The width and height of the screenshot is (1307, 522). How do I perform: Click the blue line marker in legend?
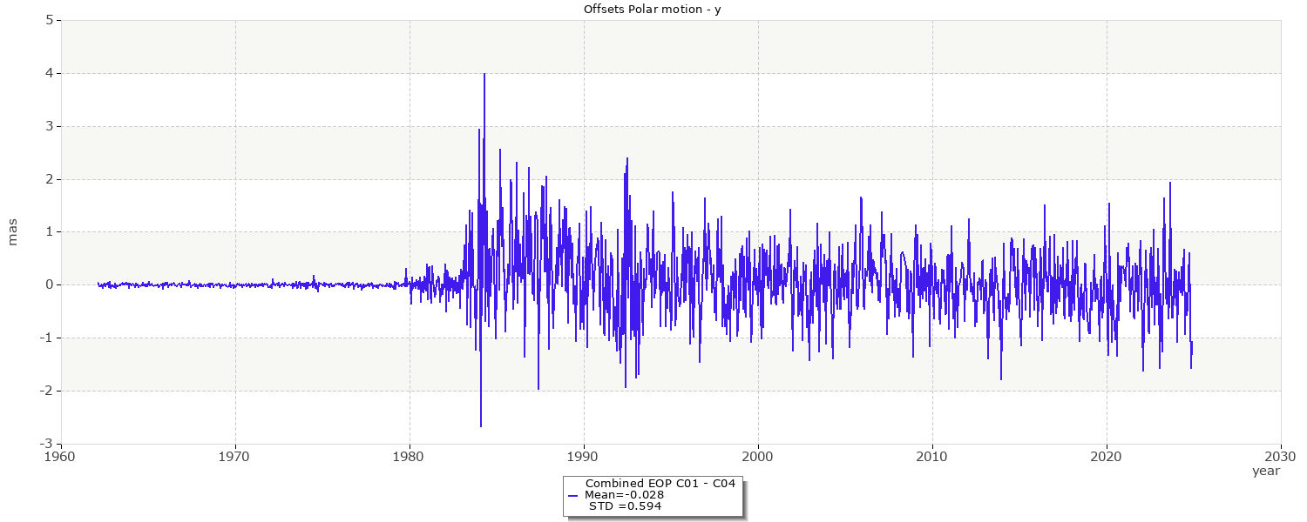572,495
